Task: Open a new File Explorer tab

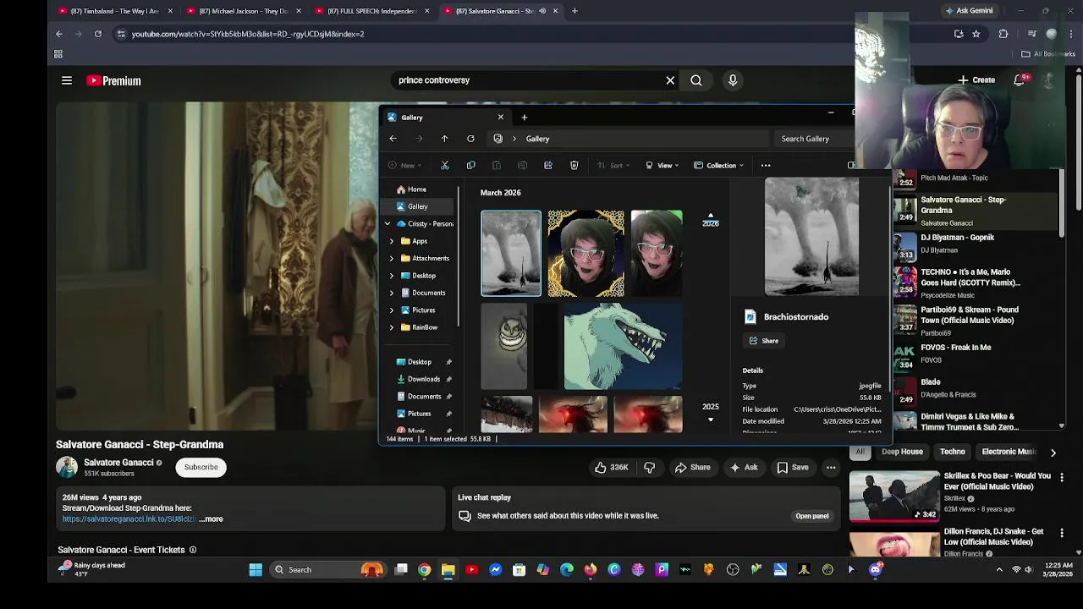Action: coord(524,118)
